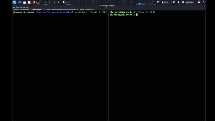Screen dimensions: 215x121
Task: Open the View menu in the terminal
Action: click(x=24, y=7)
